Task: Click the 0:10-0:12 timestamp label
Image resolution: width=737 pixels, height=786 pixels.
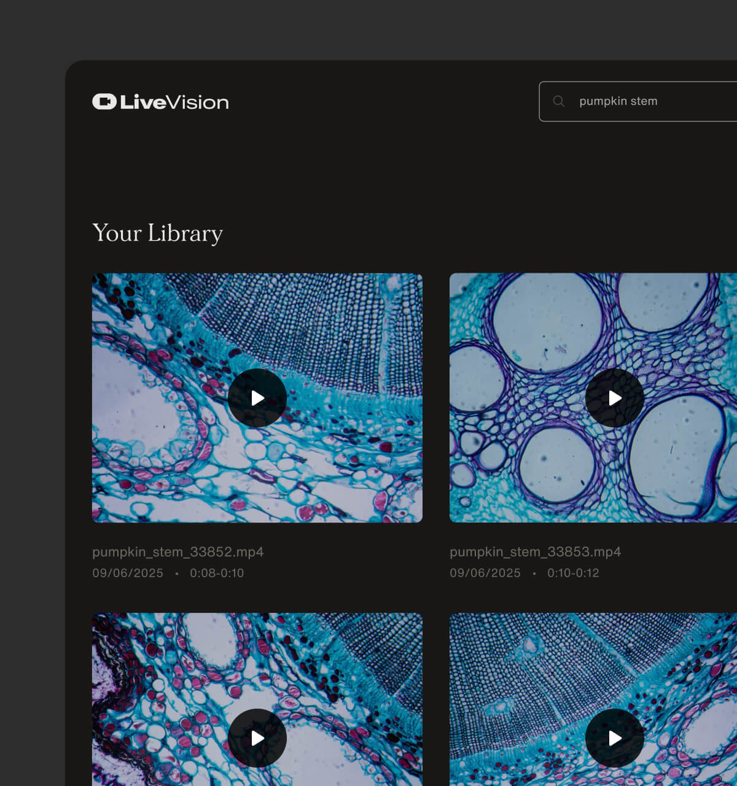Action: coord(574,573)
